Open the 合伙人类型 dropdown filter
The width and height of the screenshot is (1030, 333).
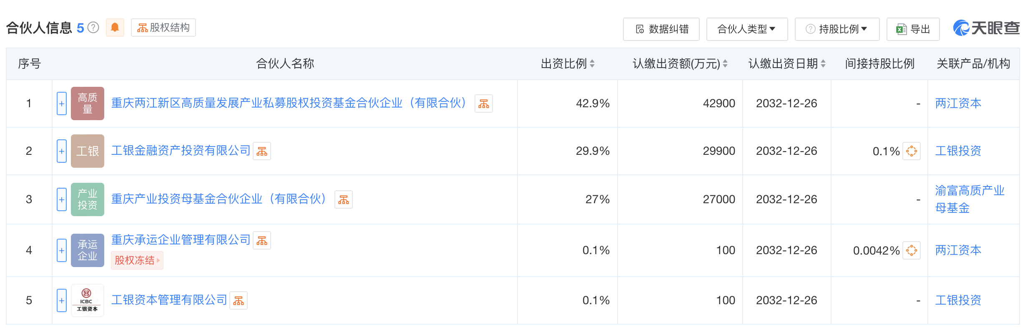click(x=746, y=29)
